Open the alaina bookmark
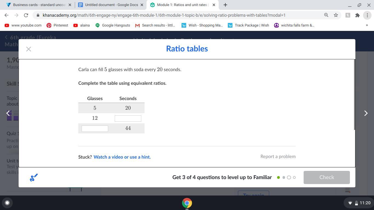This screenshot has width=374, height=210. click(x=82, y=25)
